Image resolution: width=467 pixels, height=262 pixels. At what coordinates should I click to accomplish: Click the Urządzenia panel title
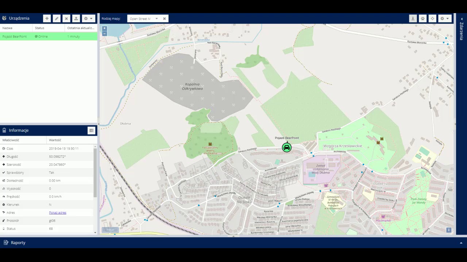[x=19, y=18]
